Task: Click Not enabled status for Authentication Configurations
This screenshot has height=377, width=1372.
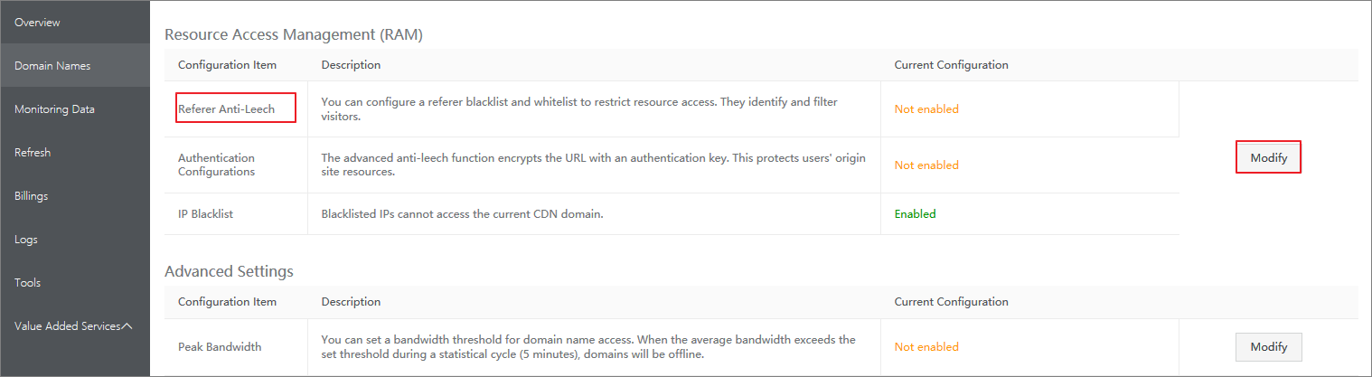Action: click(926, 165)
